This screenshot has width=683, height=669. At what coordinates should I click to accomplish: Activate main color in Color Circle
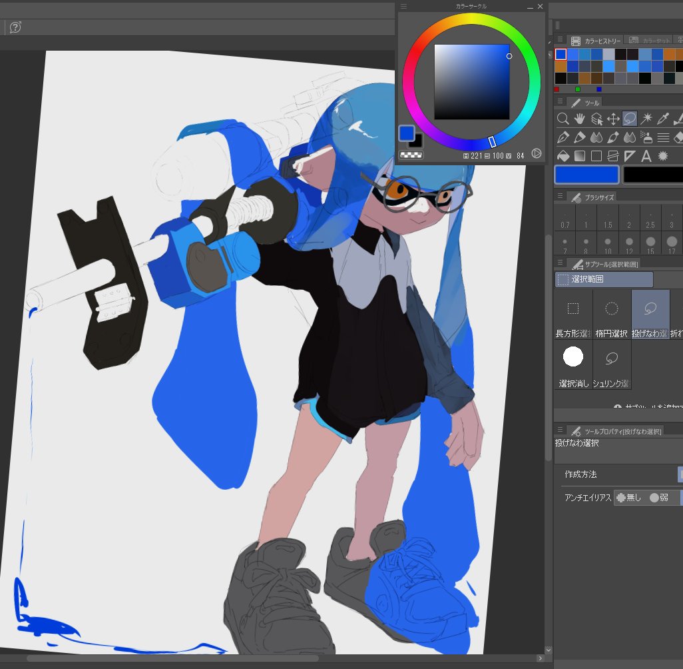click(406, 133)
